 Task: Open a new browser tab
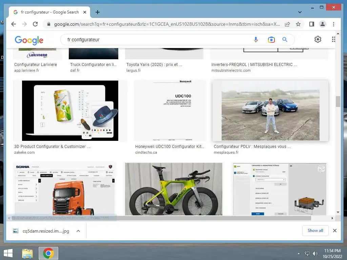coord(97,12)
